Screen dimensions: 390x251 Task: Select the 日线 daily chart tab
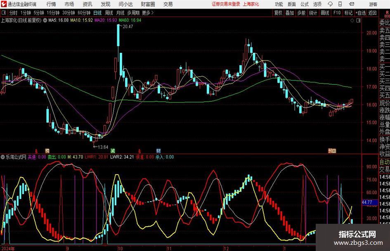(x=97, y=13)
